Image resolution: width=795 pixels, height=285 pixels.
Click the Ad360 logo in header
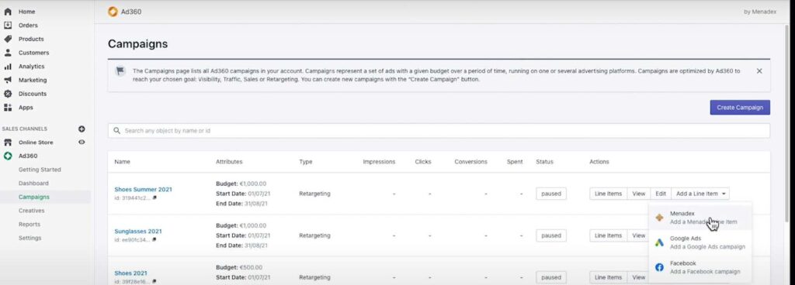pos(113,12)
